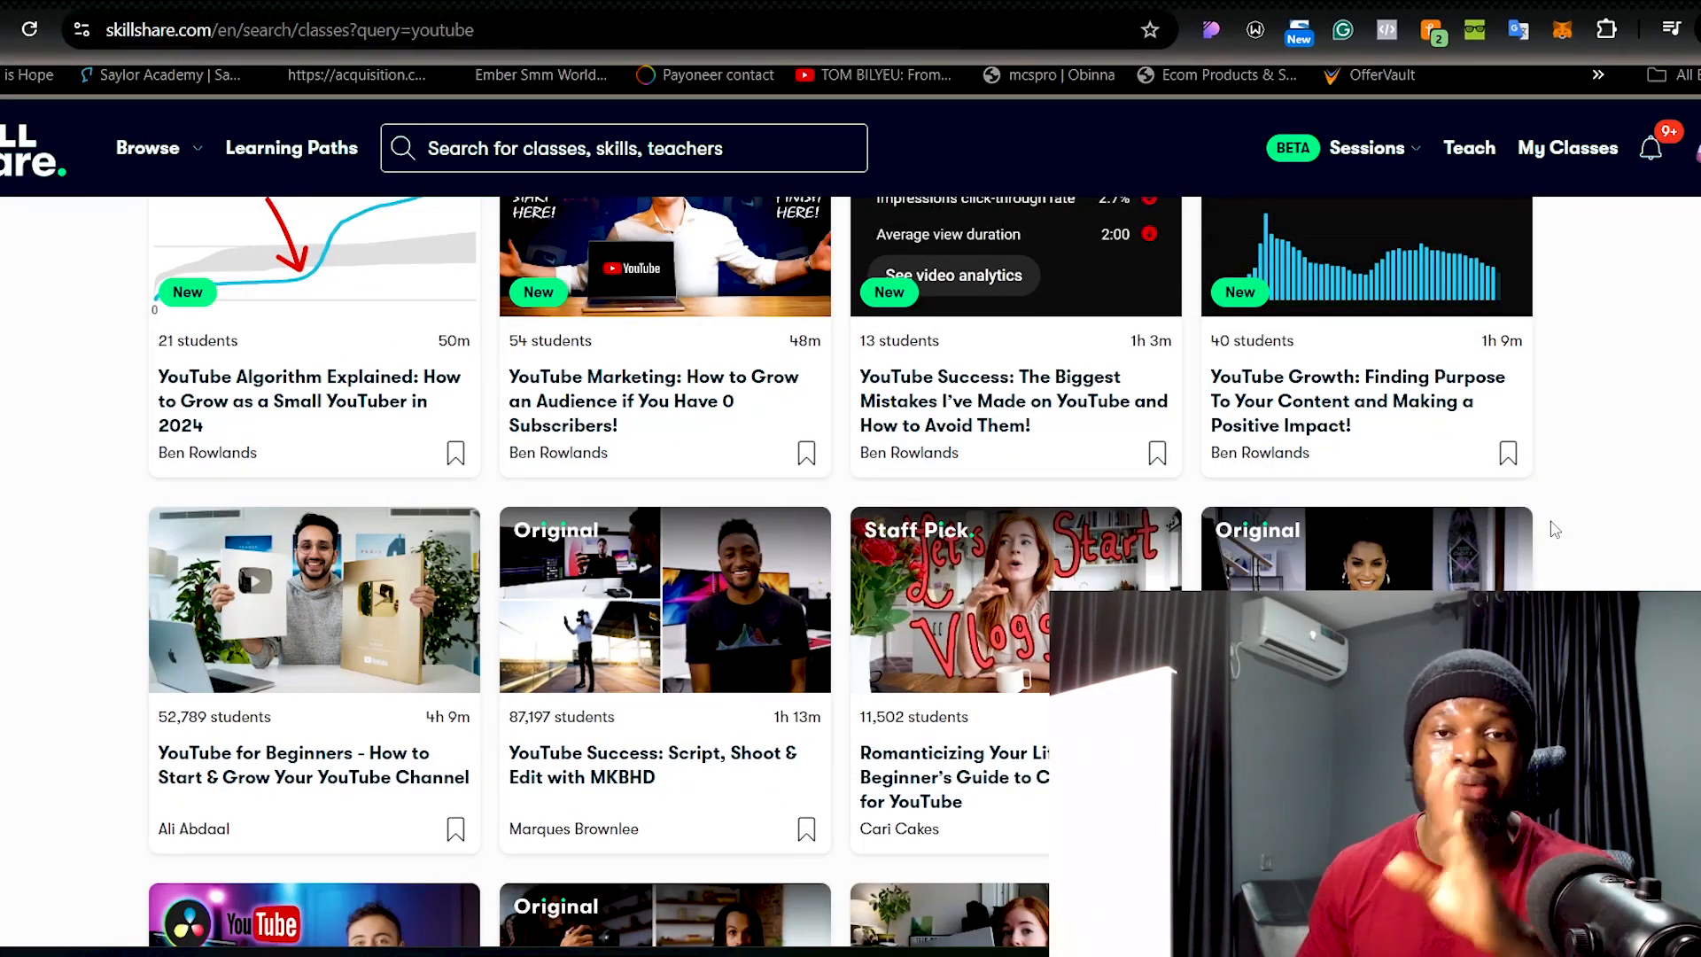This screenshot has width=1701, height=957.
Task: Open the purple P extension
Action: point(1210,30)
